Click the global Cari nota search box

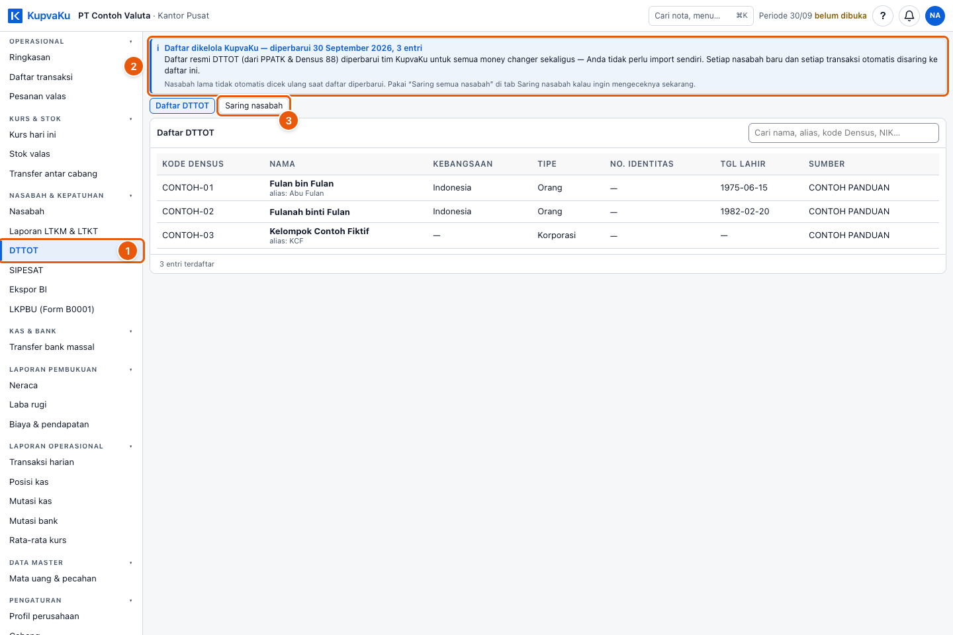(701, 16)
